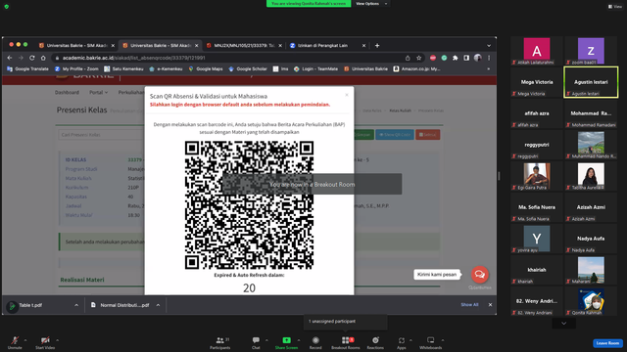Open the Google Translate bookmark
Image resolution: width=627 pixels, height=352 pixels.
[x=27, y=68]
